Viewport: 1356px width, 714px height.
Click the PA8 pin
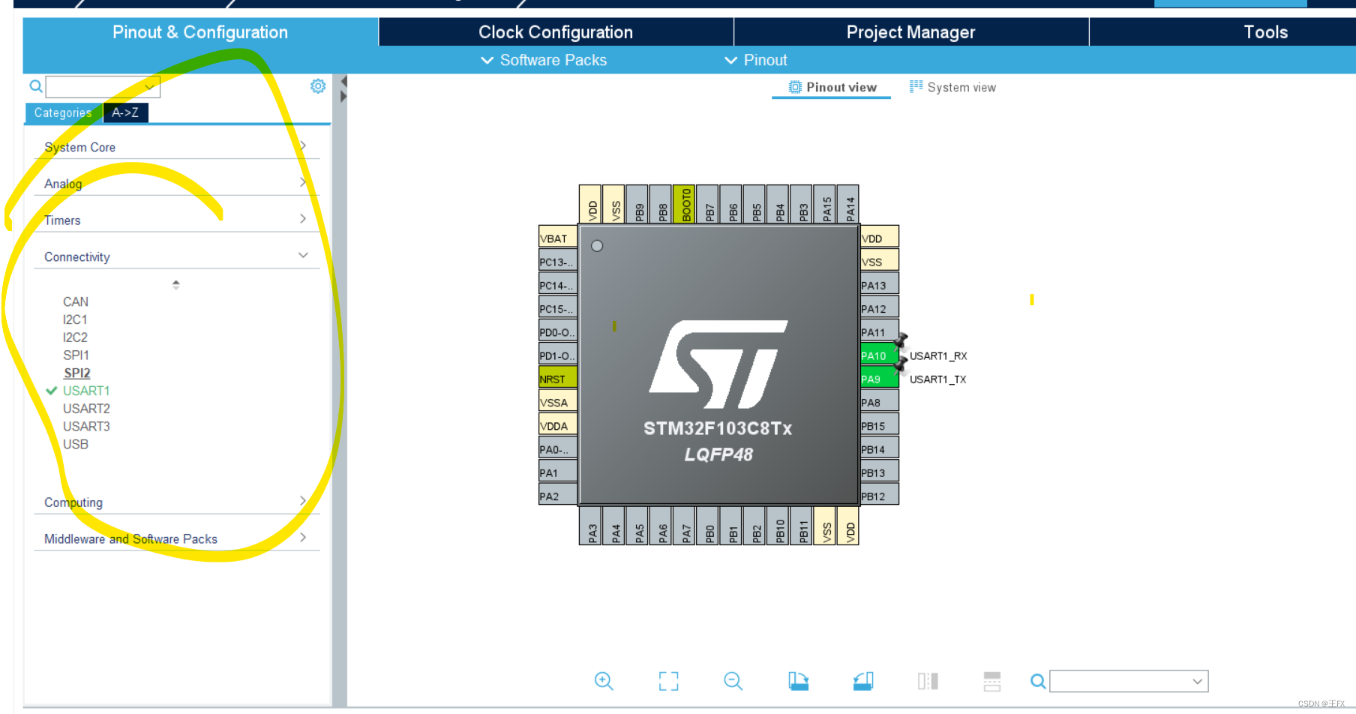tap(879, 402)
